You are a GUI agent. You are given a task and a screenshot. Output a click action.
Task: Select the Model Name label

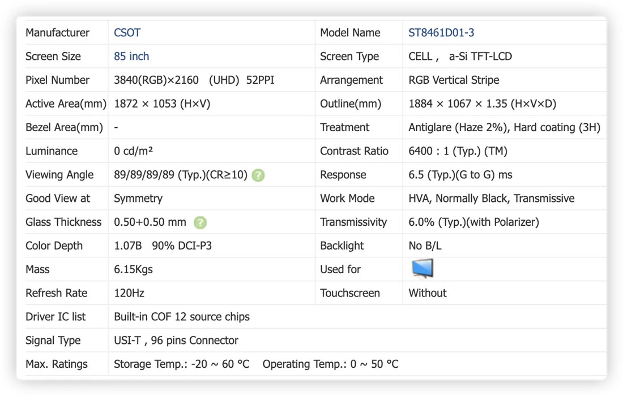click(350, 33)
